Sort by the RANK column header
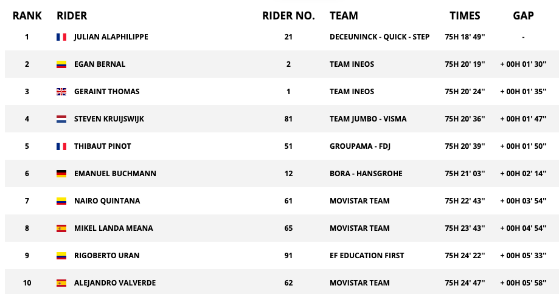The height and width of the screenshot is (294, 559). click(x=27, y=16)
